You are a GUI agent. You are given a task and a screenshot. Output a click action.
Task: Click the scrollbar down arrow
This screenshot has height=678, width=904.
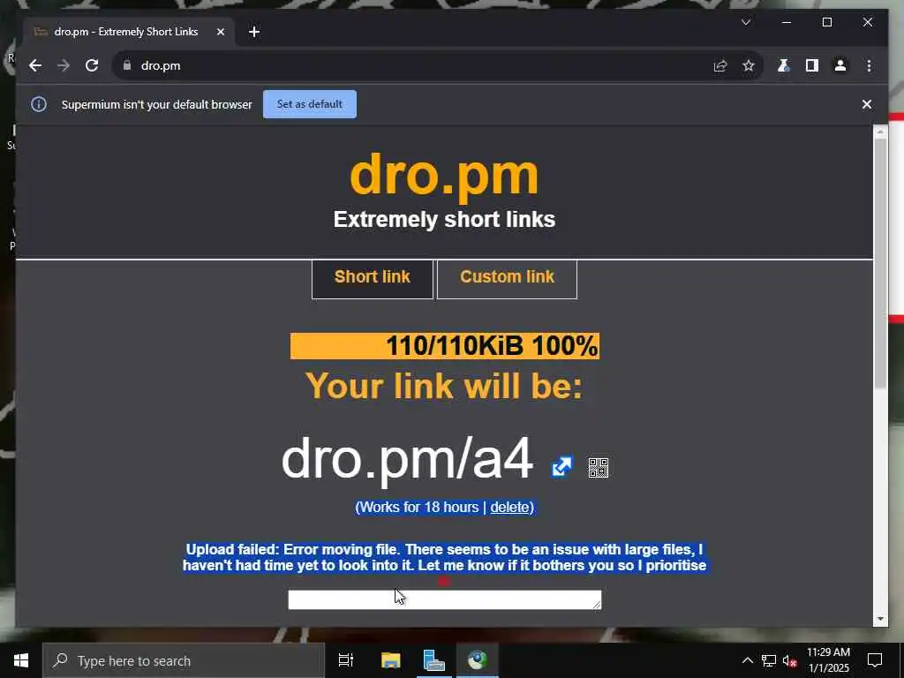pyautogui.click(x=880, y=619)
